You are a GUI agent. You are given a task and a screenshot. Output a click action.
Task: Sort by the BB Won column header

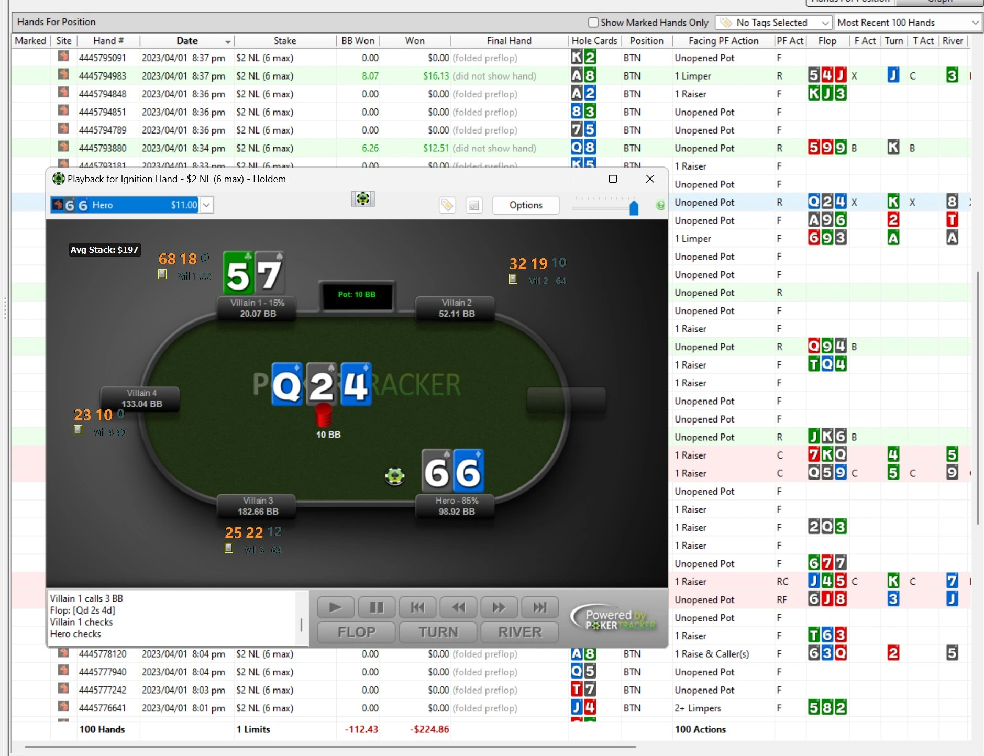[x=358, y=41]
